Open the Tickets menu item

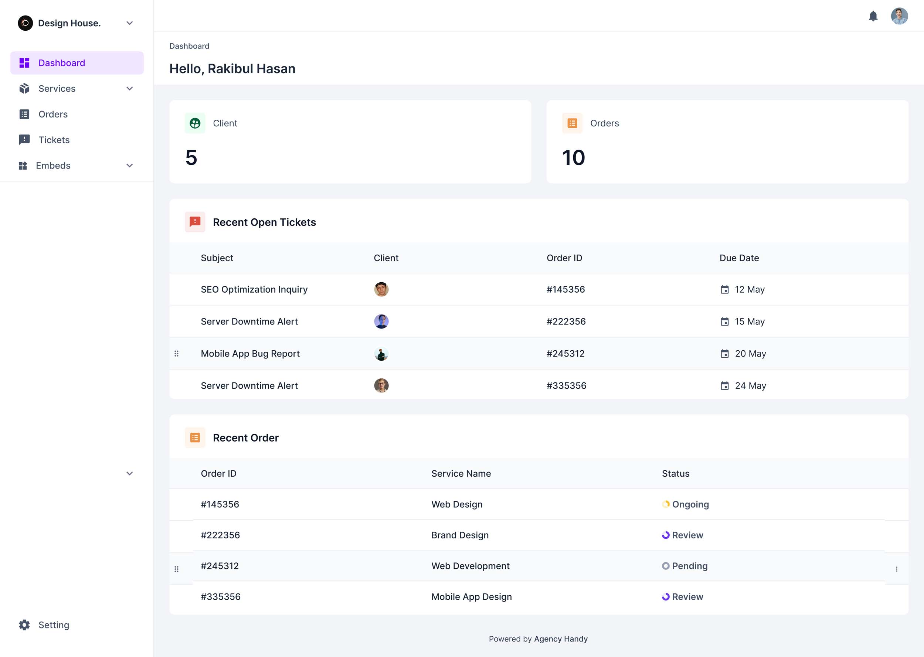click(54, 140)
